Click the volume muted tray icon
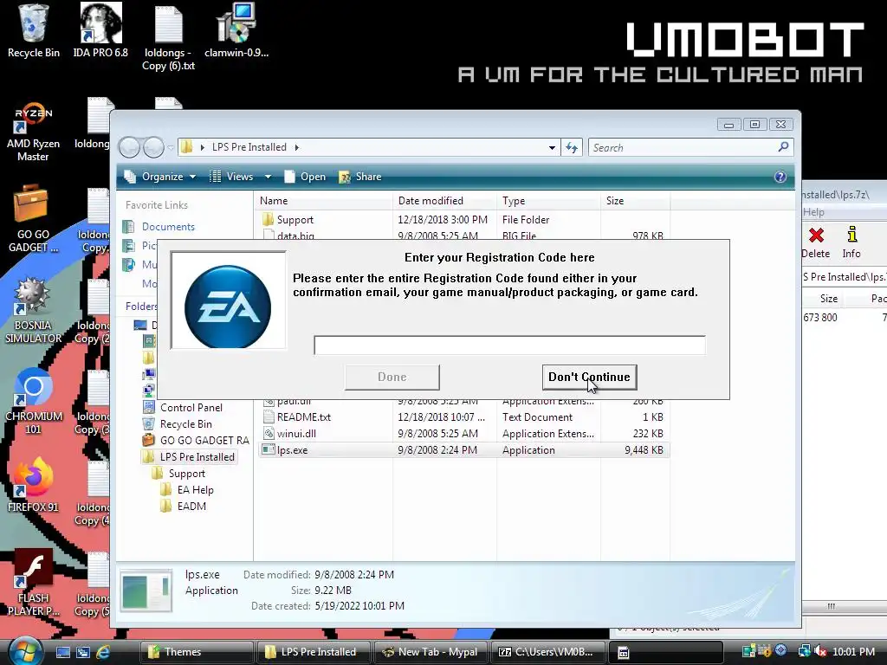Image resolution: width=887 pixels, height=665 pixels. tap(820, 651)
